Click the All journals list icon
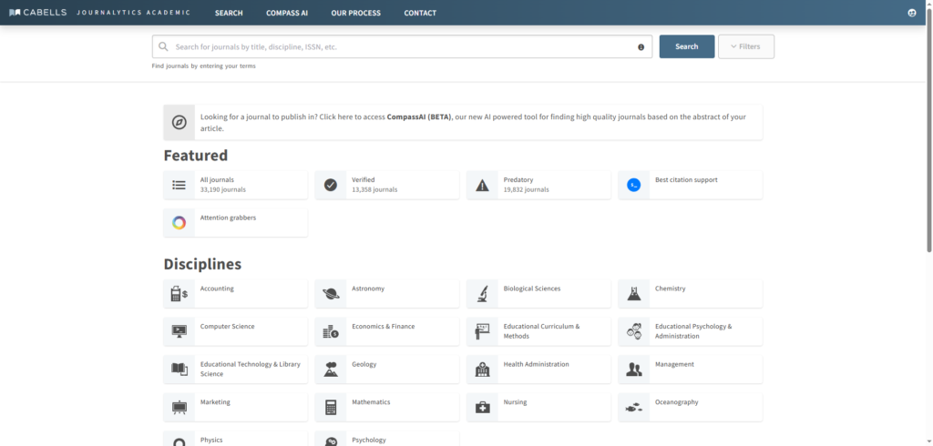 (x=179, y=185)
